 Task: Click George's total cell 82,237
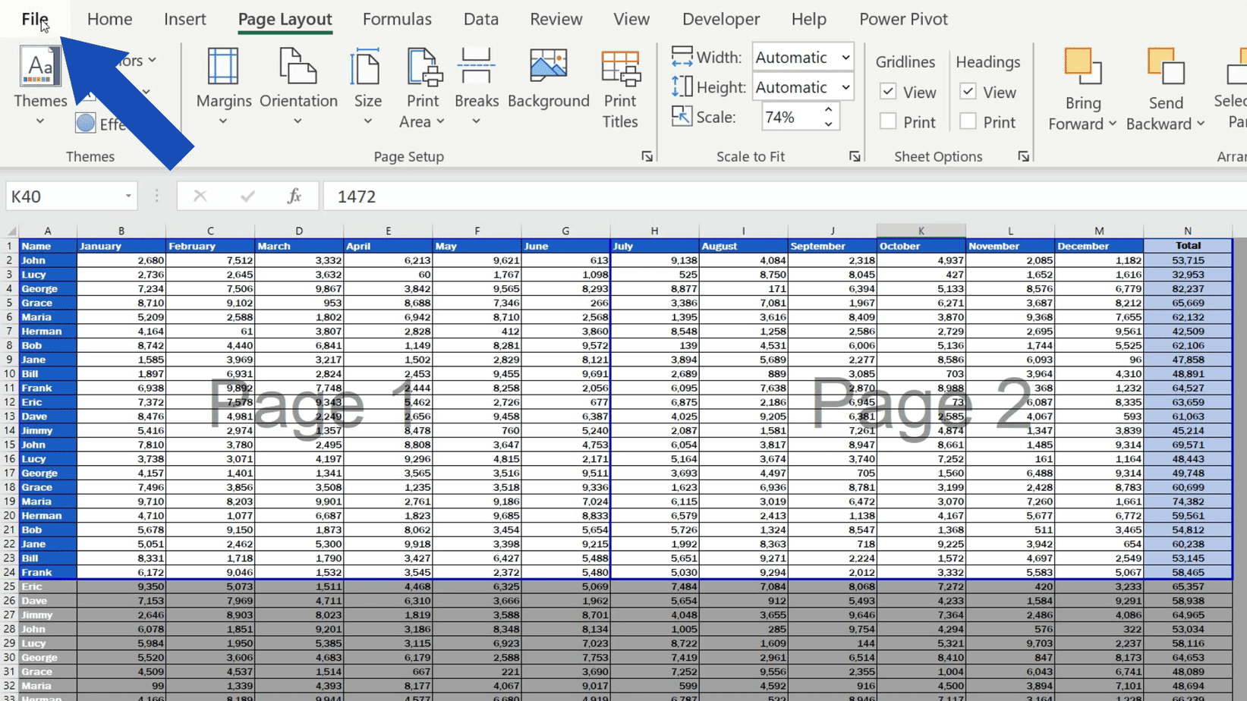coord(1188,288)
